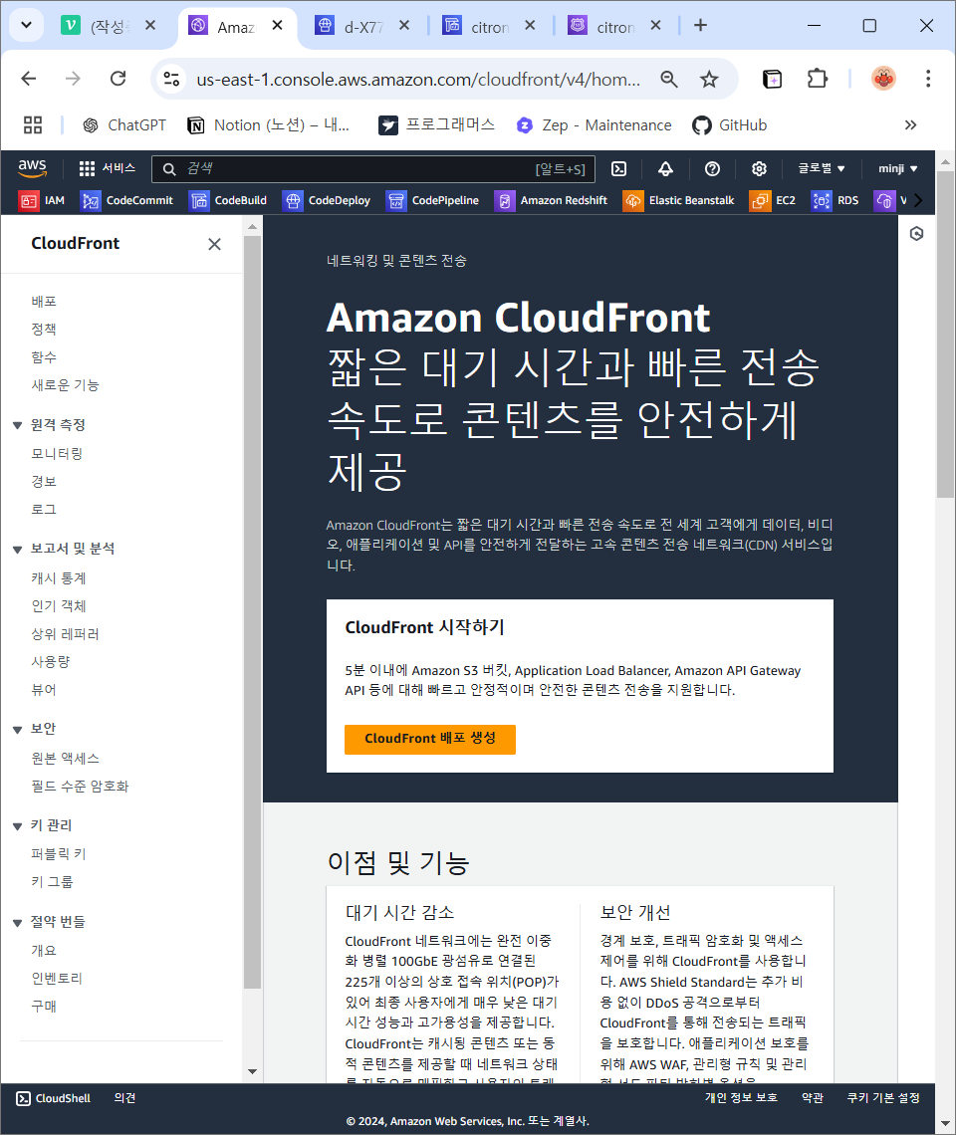
Task: Open the notifications bell
Action: [x=665, y=168]
